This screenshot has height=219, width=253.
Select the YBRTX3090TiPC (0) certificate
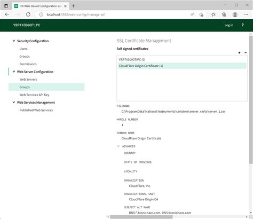[x=182, y=60]
